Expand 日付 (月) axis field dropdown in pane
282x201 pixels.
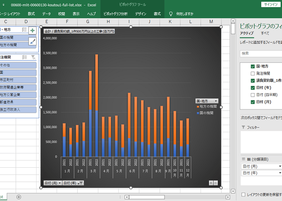[x=280, y=166]
